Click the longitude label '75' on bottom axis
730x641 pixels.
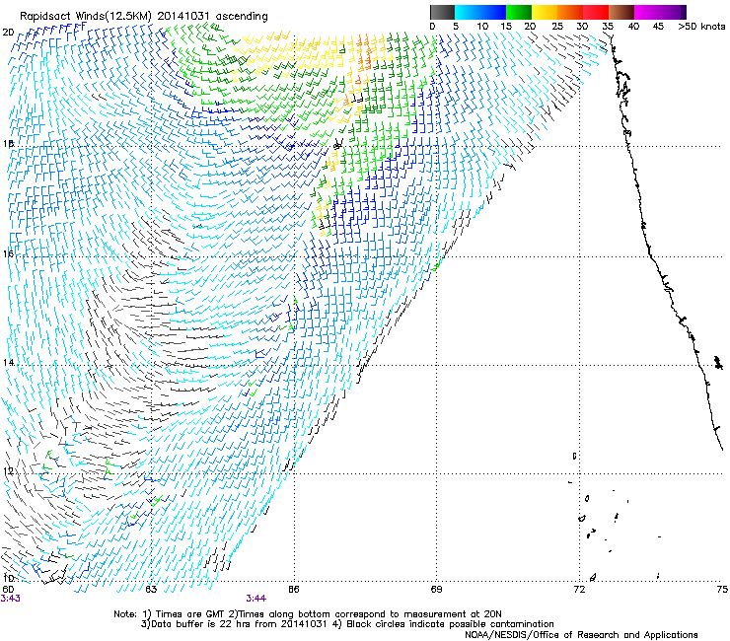pos(722,590)
